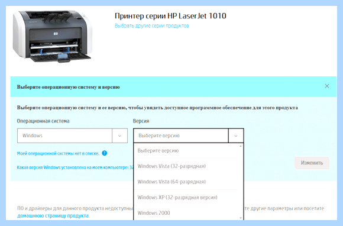Click the HP LaserJet 1010 printer image
Image resolution: width=343 pixels, height=226 pixels.
coord(53,37)
